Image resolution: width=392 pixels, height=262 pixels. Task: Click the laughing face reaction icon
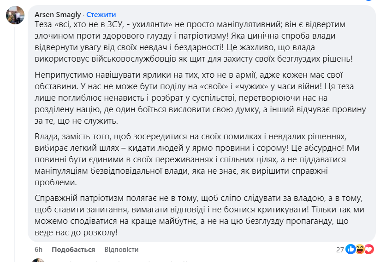click(360, 250)
